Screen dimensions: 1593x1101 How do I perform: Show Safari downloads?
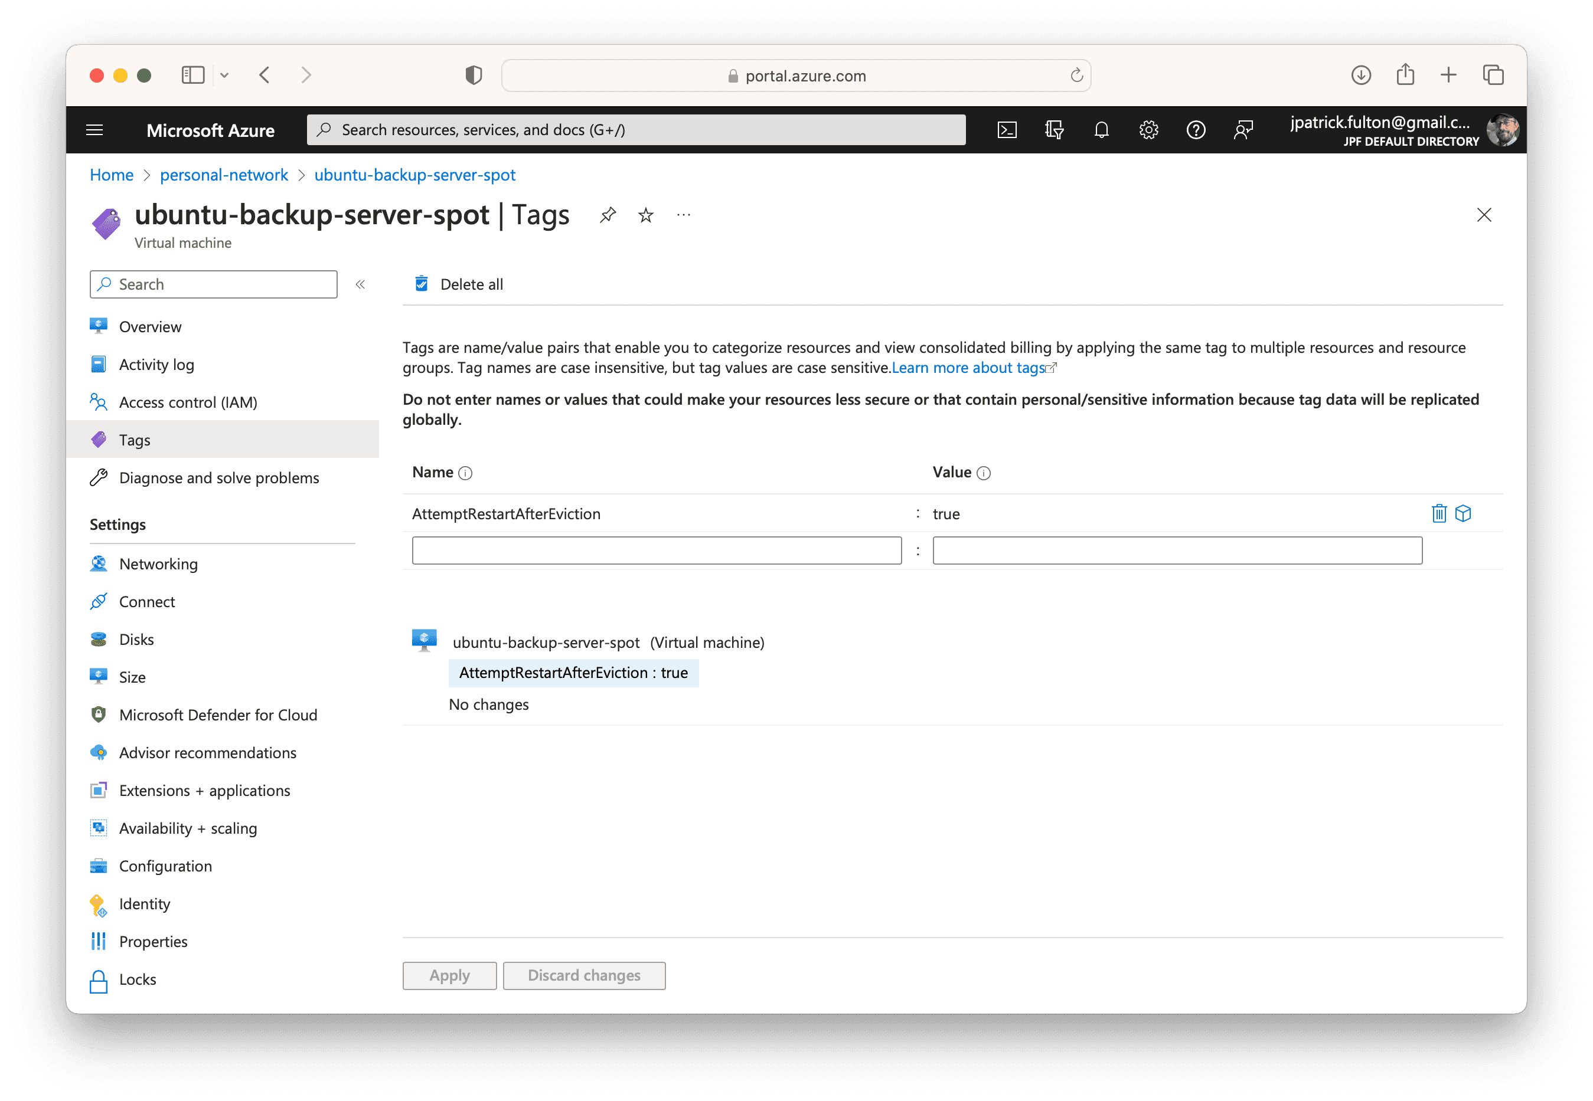pyautogui.click(x=1361, y=74)
